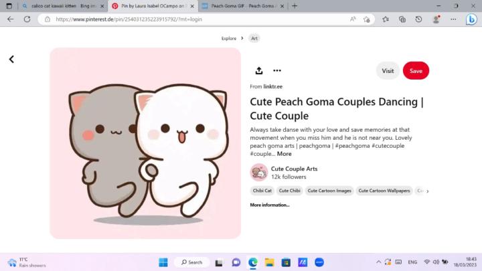Open the clock and date in the tray
The image size is (482, 271).
coord(465,262)
